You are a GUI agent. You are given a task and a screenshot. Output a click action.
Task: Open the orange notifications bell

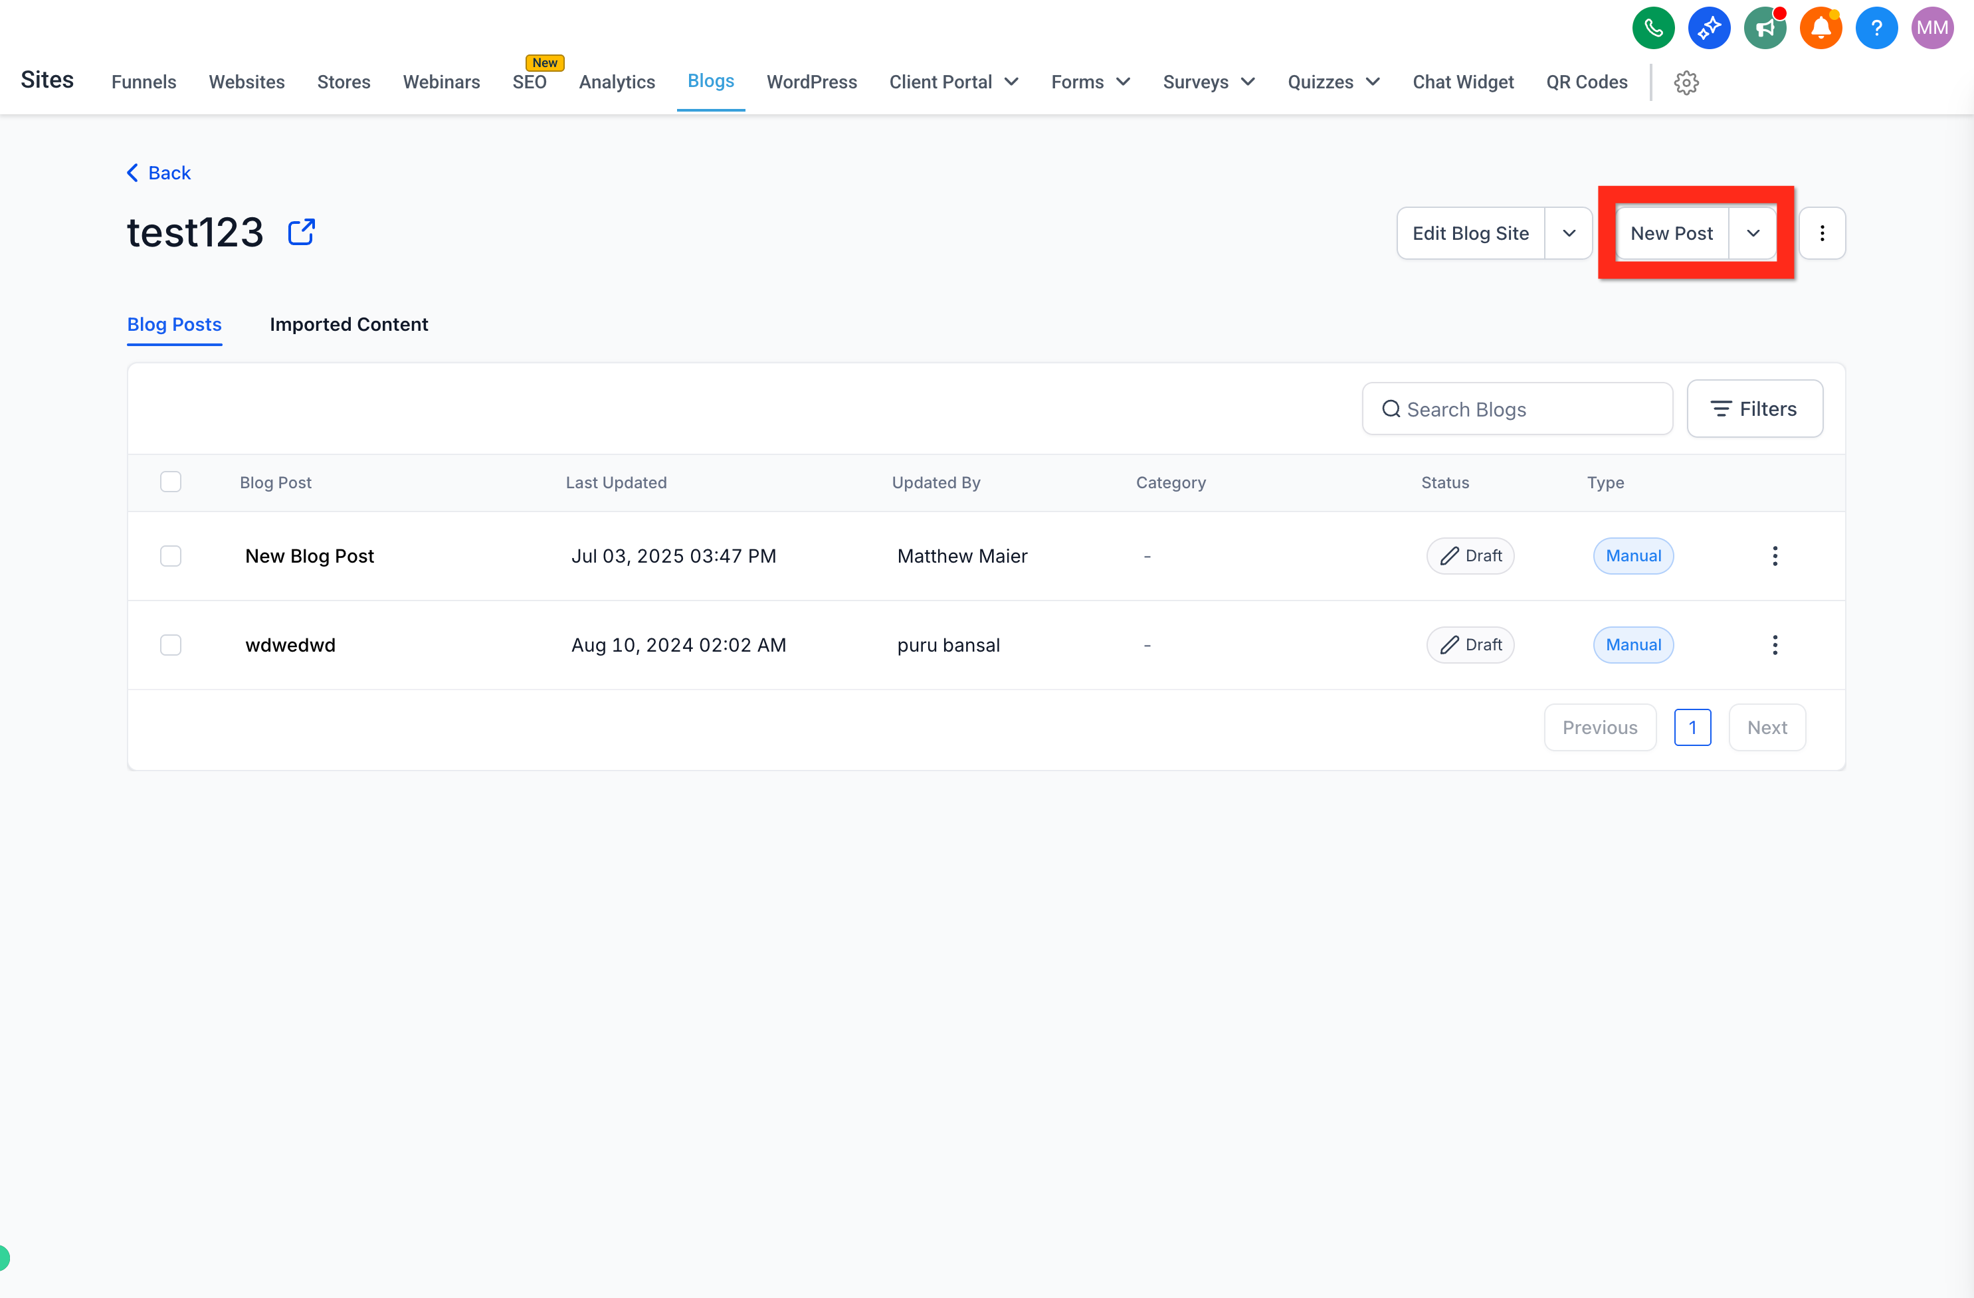[1821, 28]
